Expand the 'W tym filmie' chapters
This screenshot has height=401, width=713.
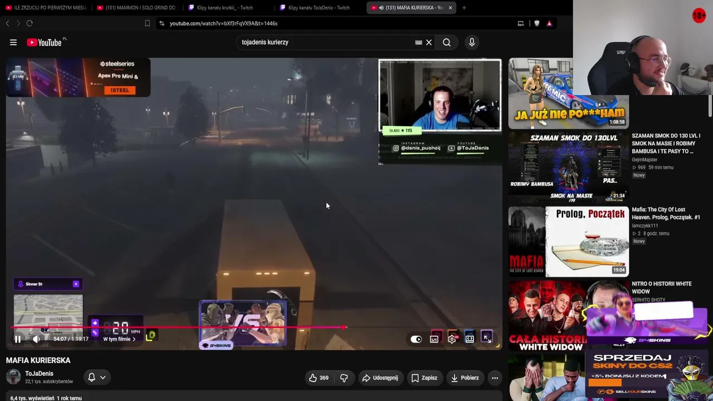(119, 339)
